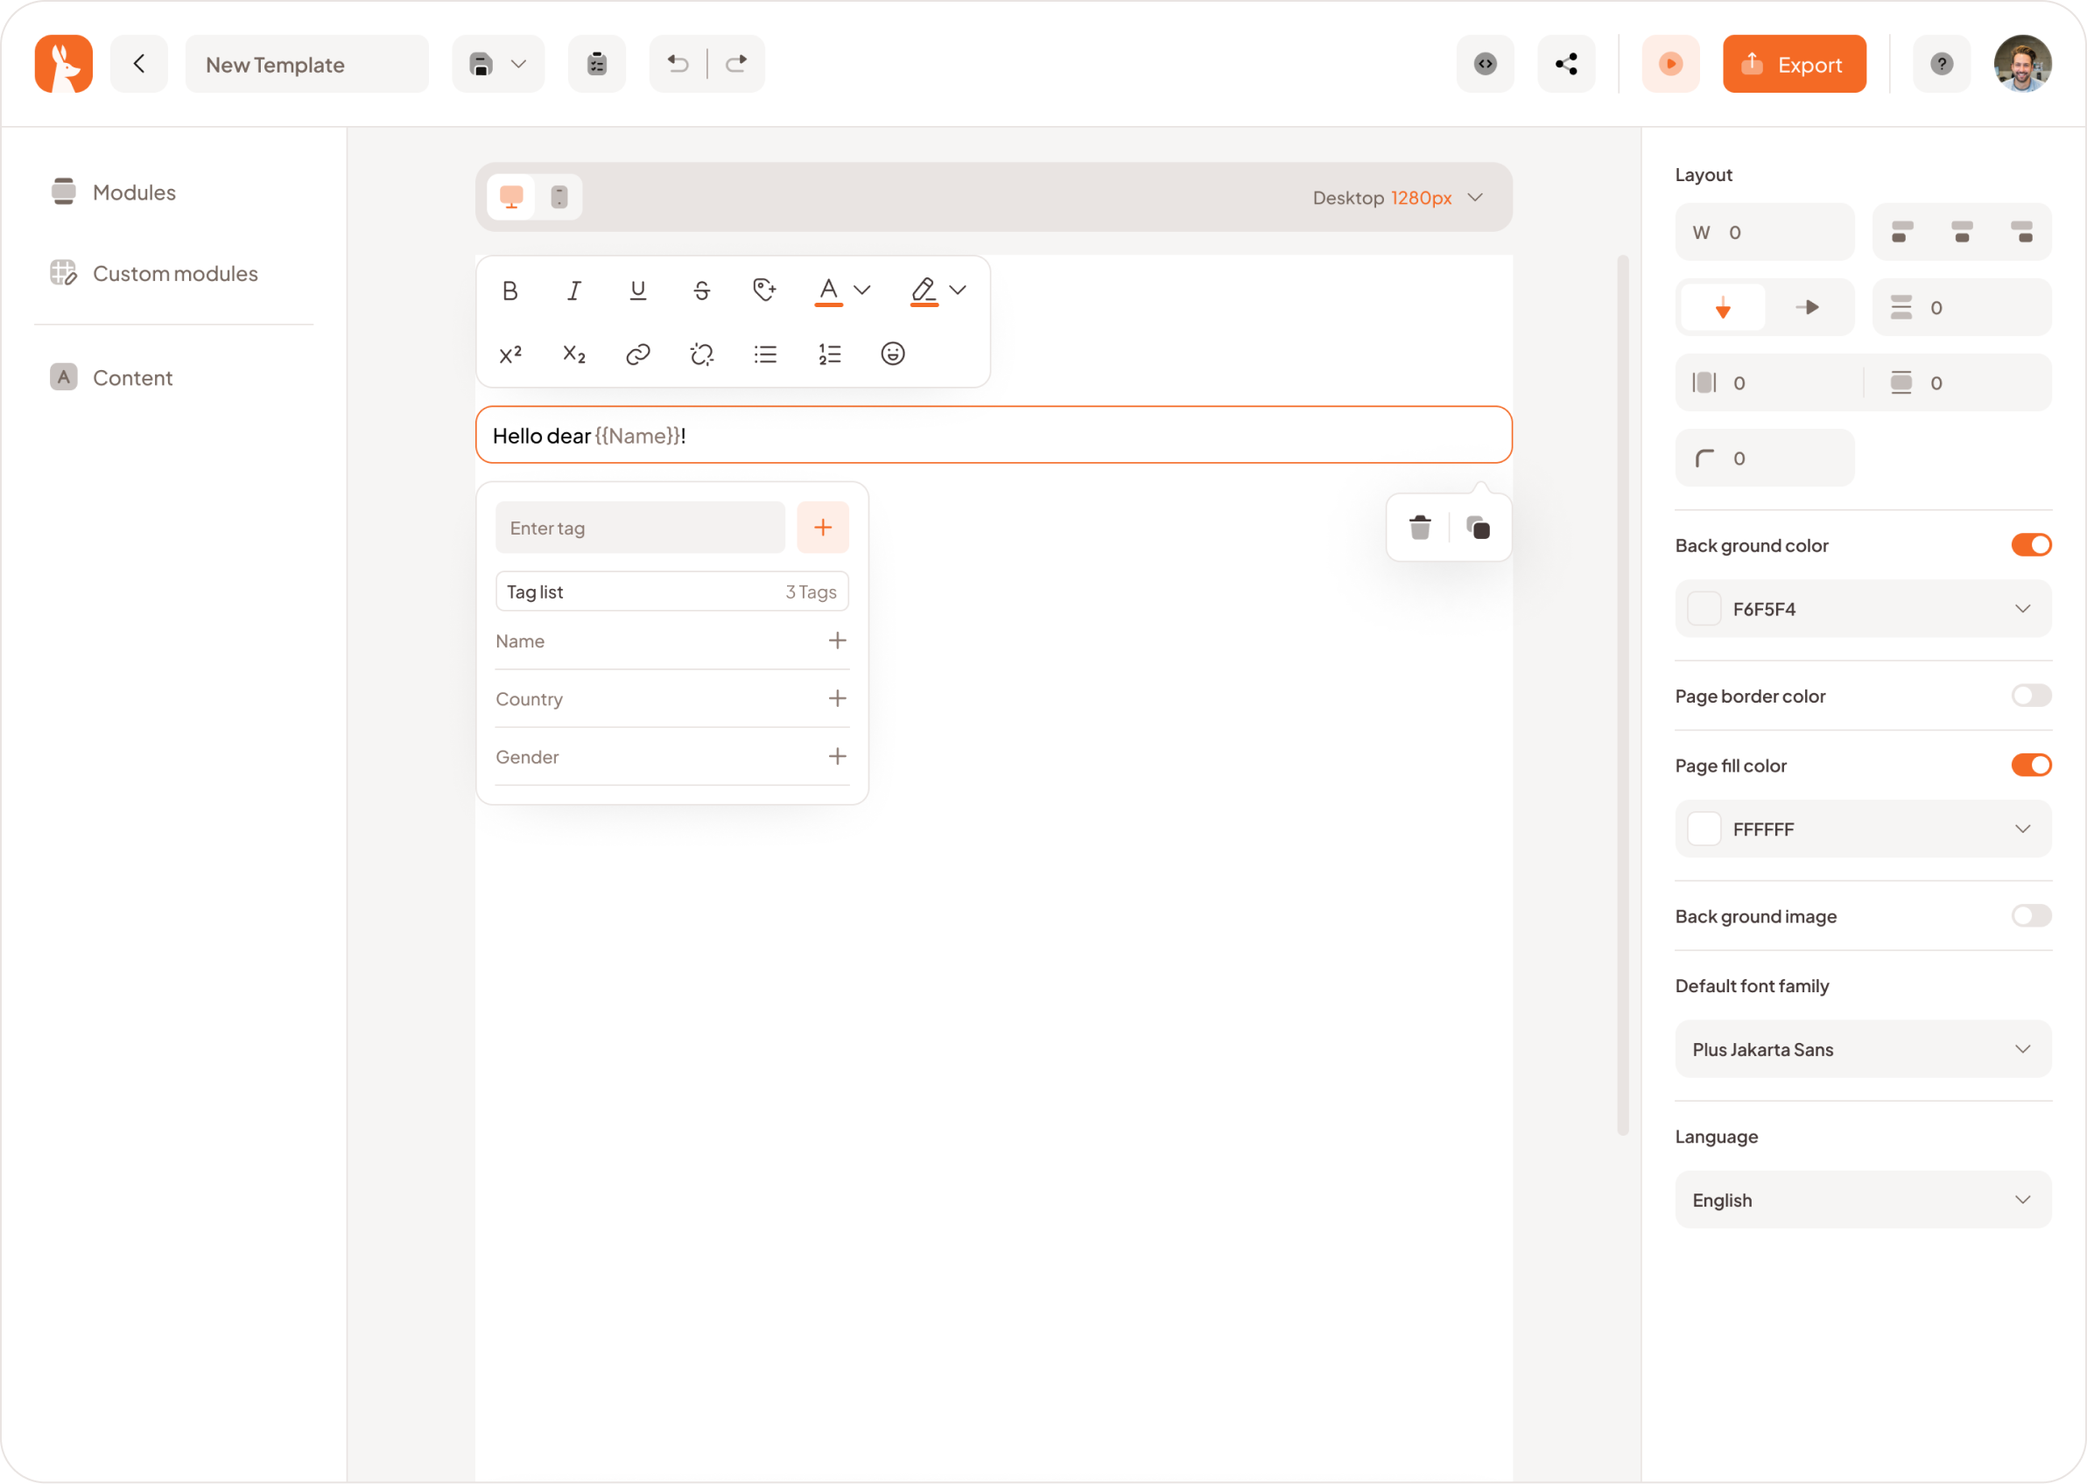Switch to mobile preview mode
2087x1484 pixels.
(559, 198)
